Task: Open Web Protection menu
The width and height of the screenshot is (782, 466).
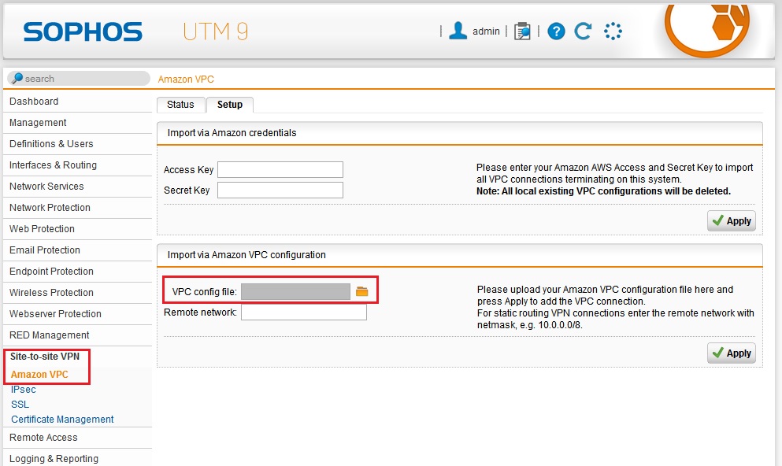Action: point(77,229)
